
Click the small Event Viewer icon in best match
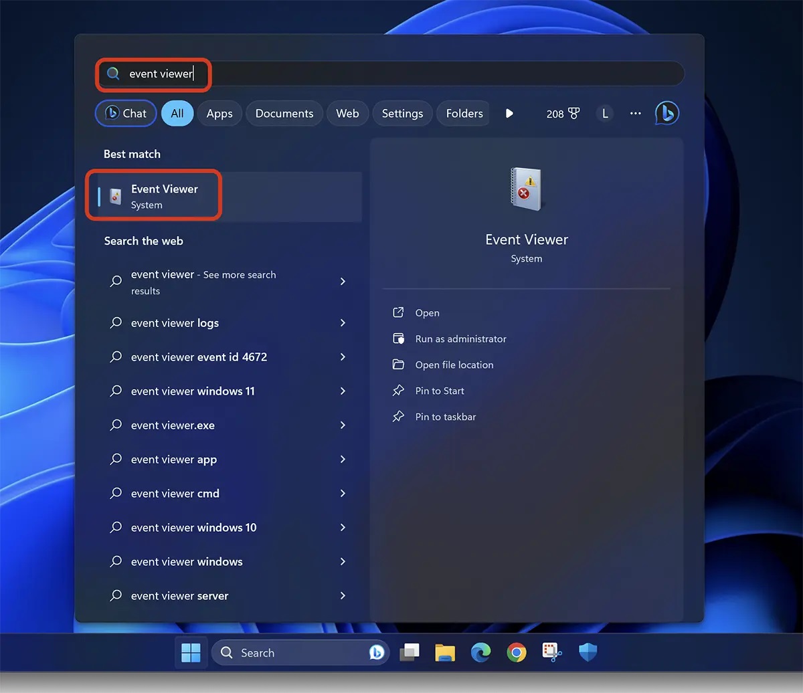(x=115, y=197)
